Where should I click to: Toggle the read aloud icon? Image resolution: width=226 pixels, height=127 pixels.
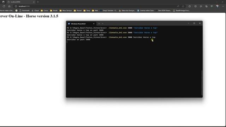click(x=178, y=6)
